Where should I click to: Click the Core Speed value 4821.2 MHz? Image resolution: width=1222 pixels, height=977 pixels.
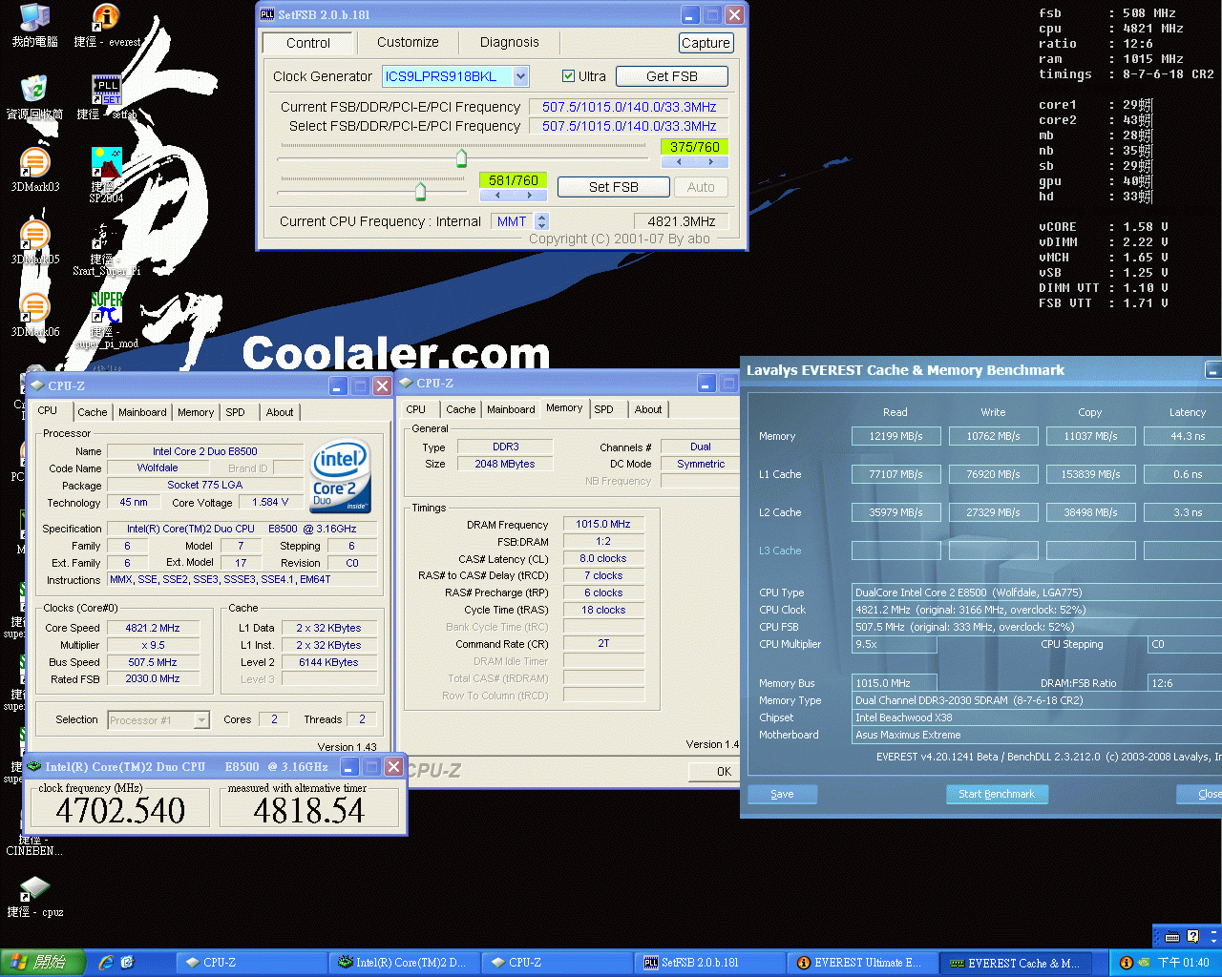click(x=153, y=628)
